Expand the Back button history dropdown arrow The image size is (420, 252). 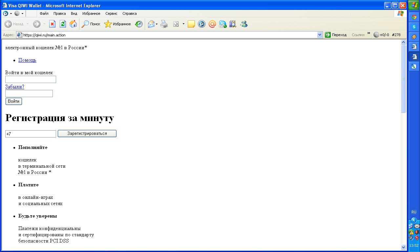pyautogui.click(x=28, y=24)
